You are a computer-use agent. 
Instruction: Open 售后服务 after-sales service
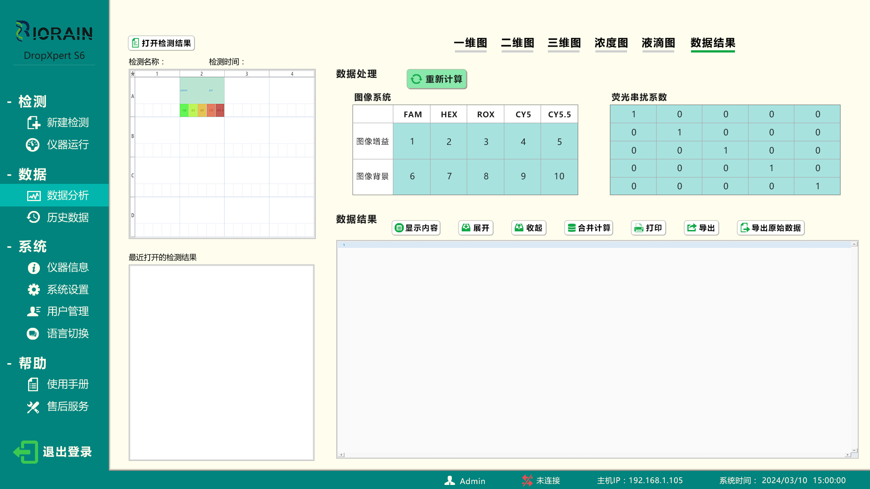(x=68, y=406)
